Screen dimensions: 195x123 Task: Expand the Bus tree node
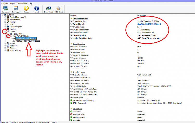5,24
